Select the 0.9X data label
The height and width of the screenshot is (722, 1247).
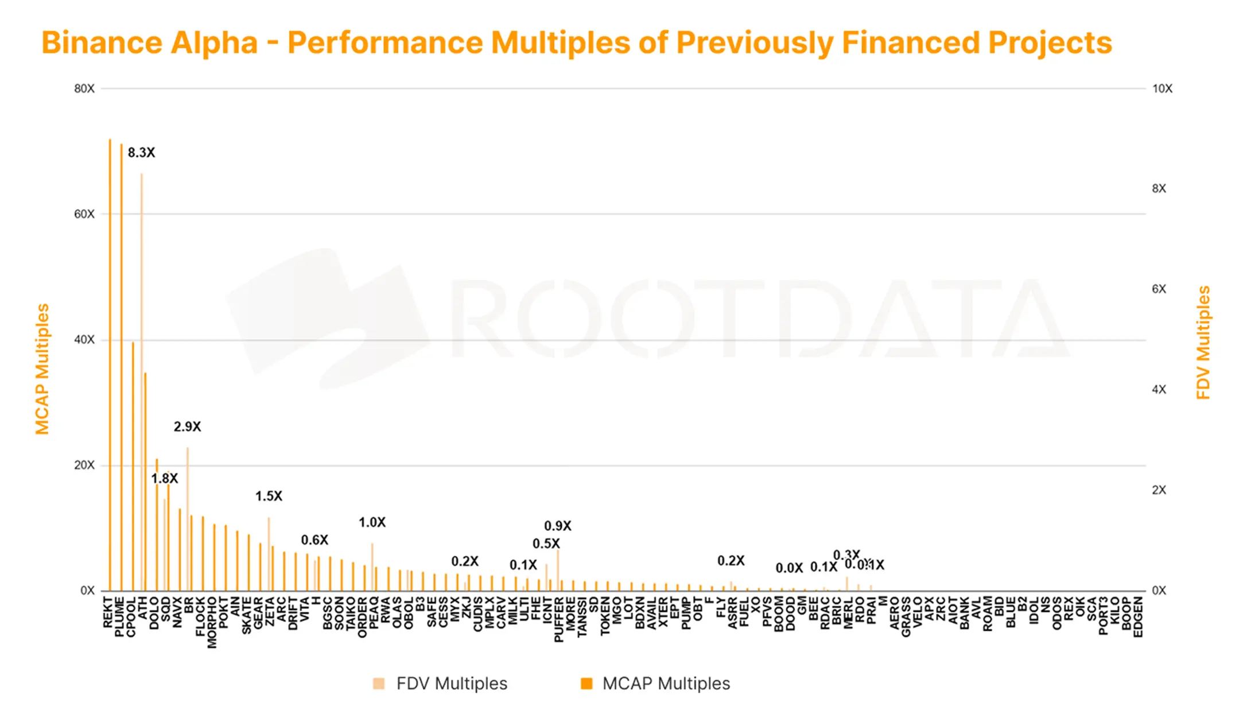tap(557, 526)
